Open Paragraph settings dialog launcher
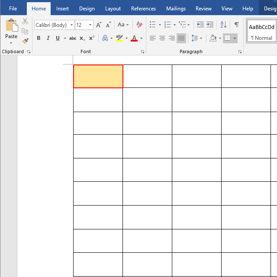This screenshot has width=277, height=277. coord(240,52)
